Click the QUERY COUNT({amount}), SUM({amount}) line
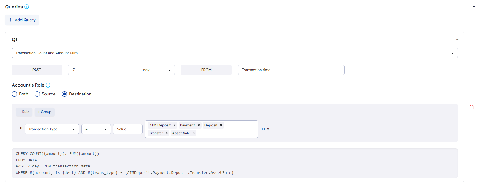The width and height of the screenshot is (478, 185). pos(57,154)
